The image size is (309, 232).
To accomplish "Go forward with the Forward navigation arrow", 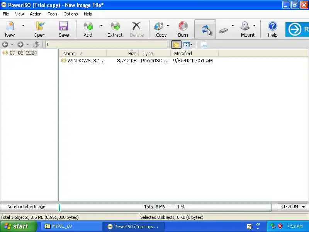I will coord(20,44).
